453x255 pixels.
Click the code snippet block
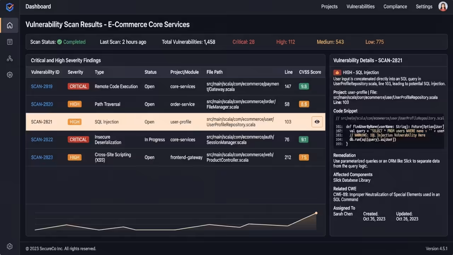click(x=389, y=132)
